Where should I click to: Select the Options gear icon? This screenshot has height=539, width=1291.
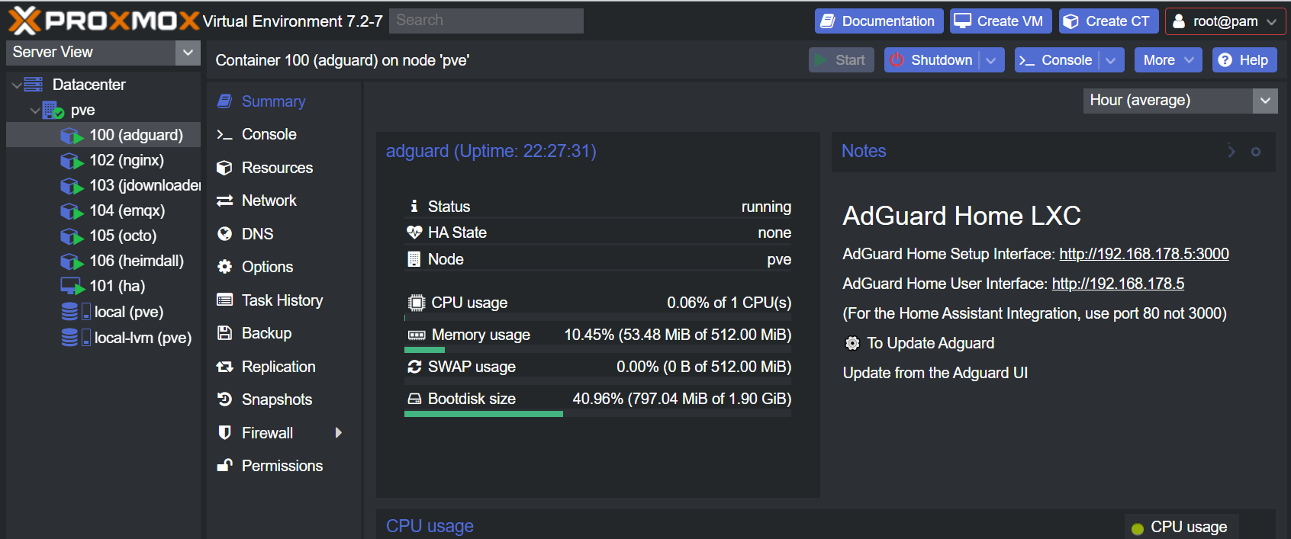(224, 267)
